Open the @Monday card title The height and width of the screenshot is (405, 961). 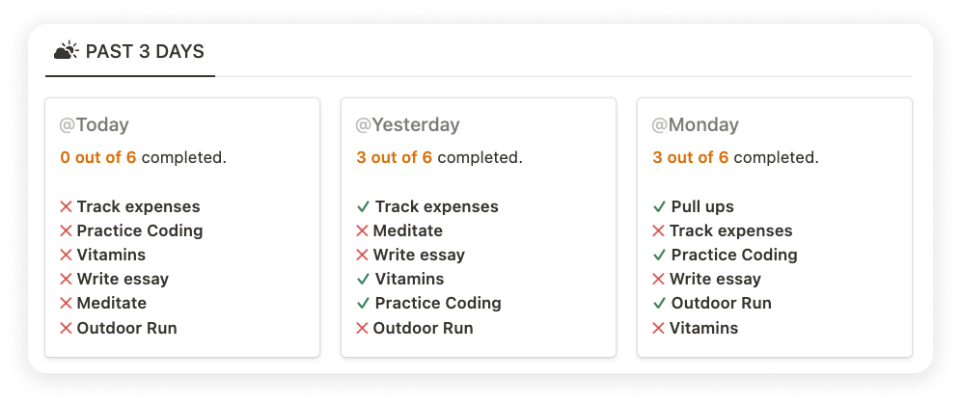click(x=695, y=125)
